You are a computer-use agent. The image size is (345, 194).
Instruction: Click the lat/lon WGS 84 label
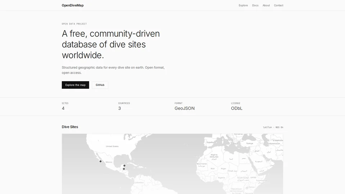[x=273, y=127]
